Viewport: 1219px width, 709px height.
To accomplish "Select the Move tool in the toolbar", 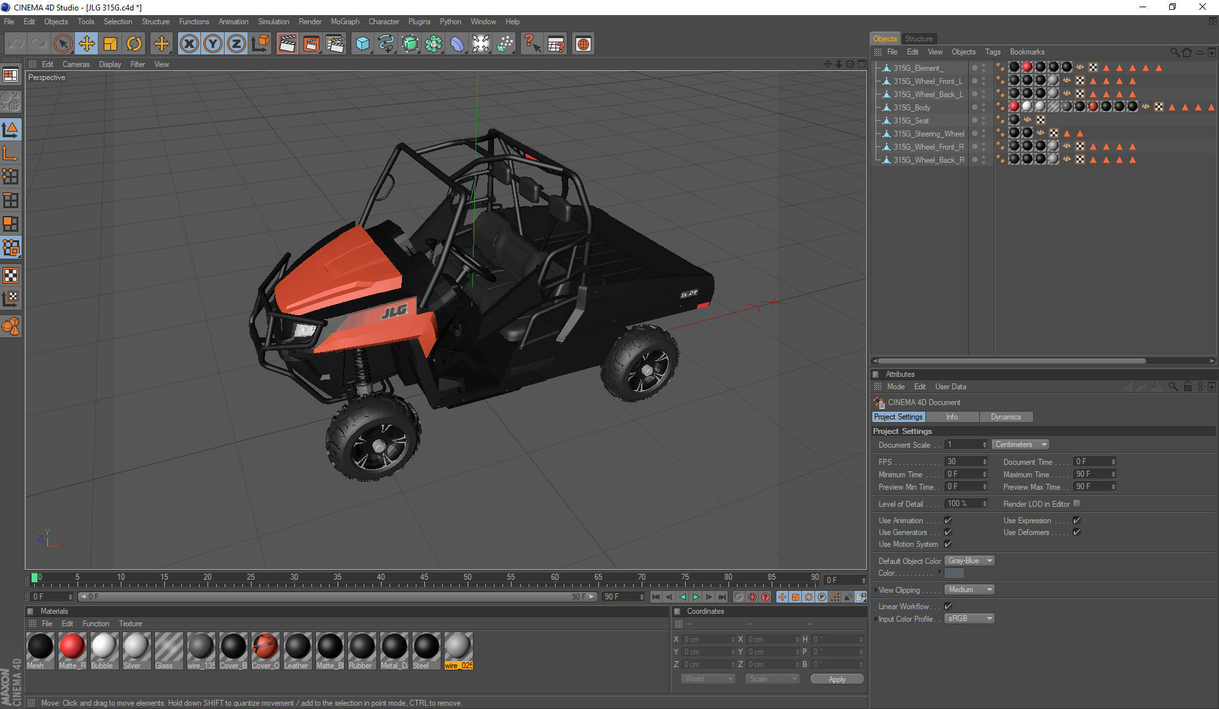I will tap(86, 43).
